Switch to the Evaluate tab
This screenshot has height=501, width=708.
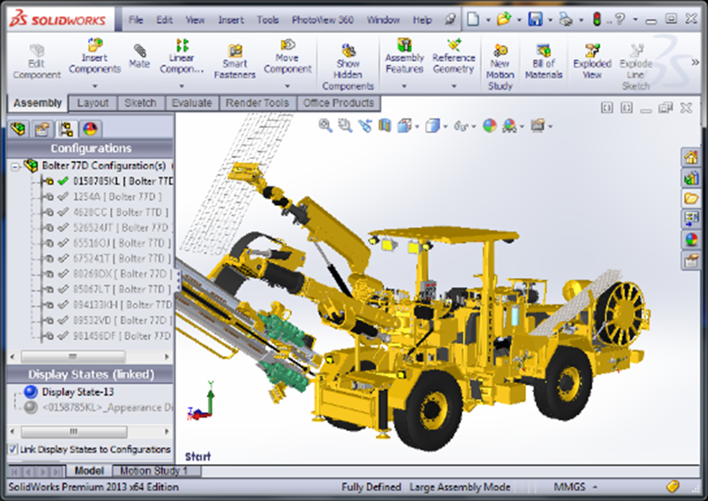click(191, 103)
